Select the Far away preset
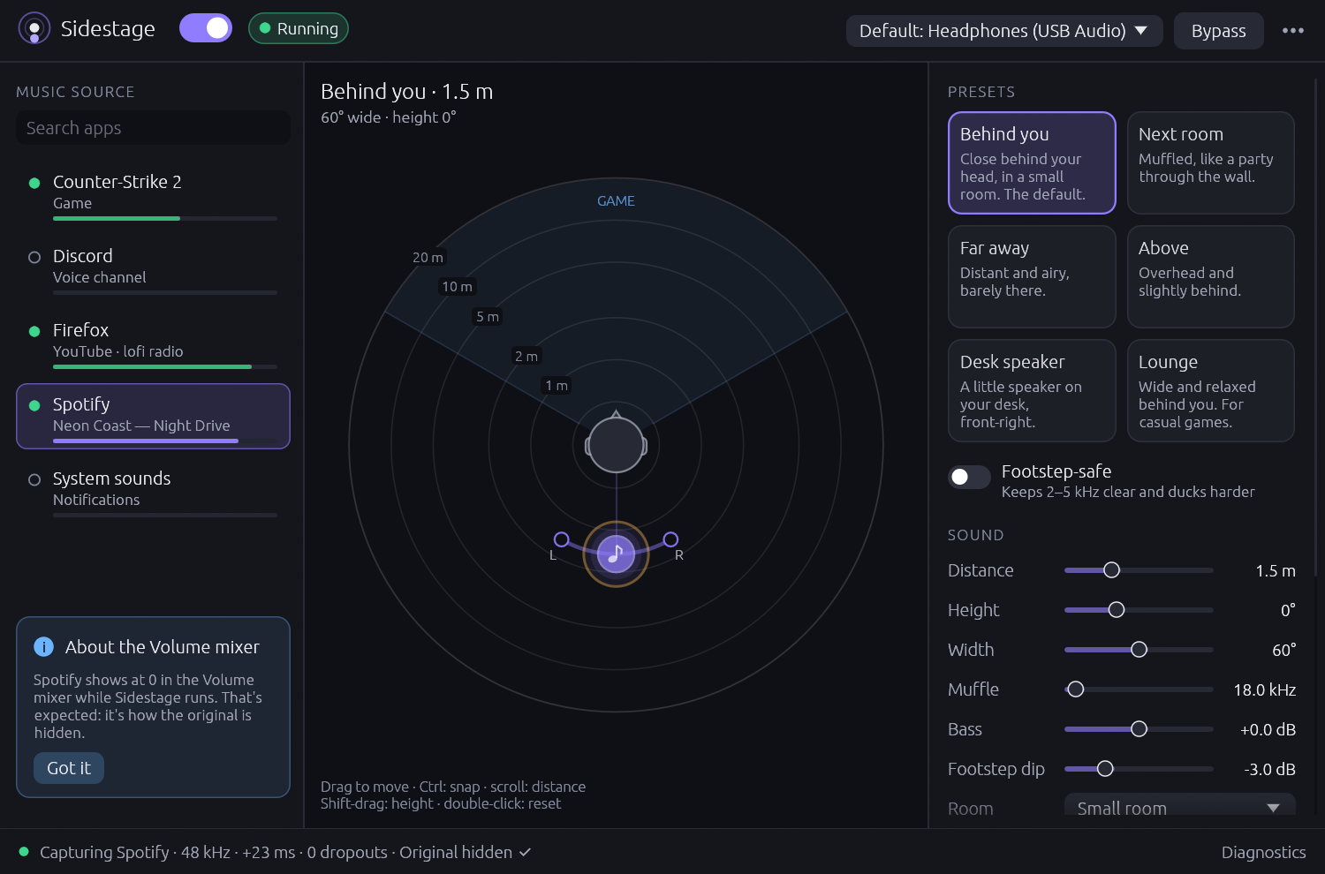1325x874 pixels. coord(1032,276)
